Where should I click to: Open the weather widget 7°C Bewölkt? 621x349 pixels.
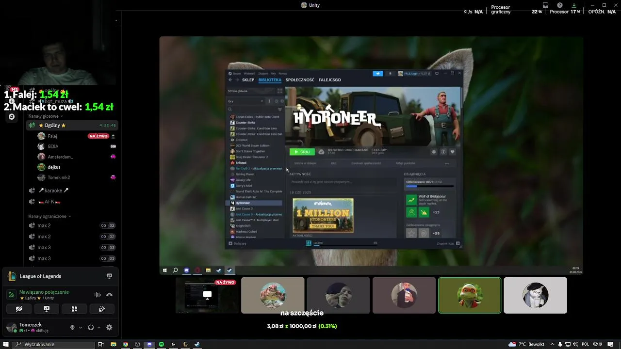click(x=526, y=344)
